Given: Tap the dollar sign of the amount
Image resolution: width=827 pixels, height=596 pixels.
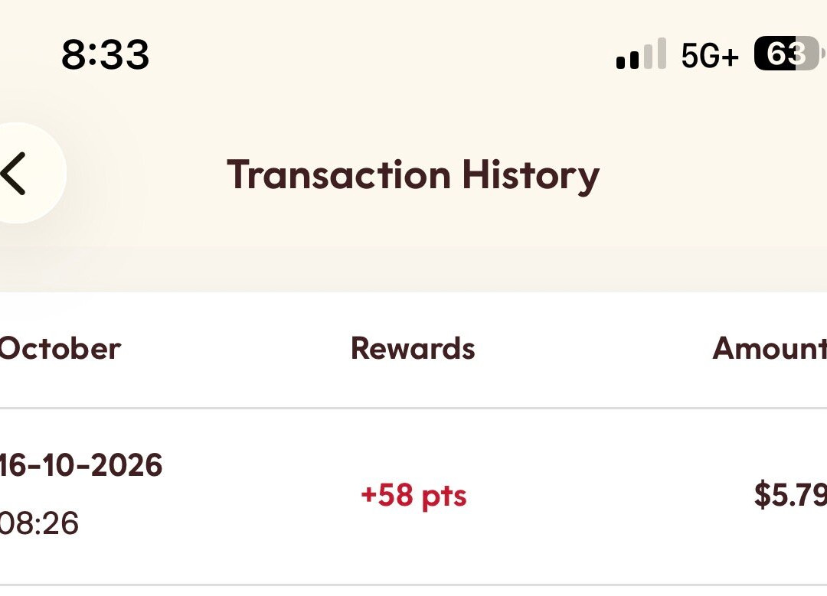Looking at the screenshot, I should point(763,494).
